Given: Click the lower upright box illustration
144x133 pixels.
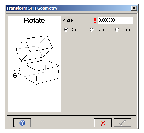Looking at the screenshot, I should [x=41, y=72].
